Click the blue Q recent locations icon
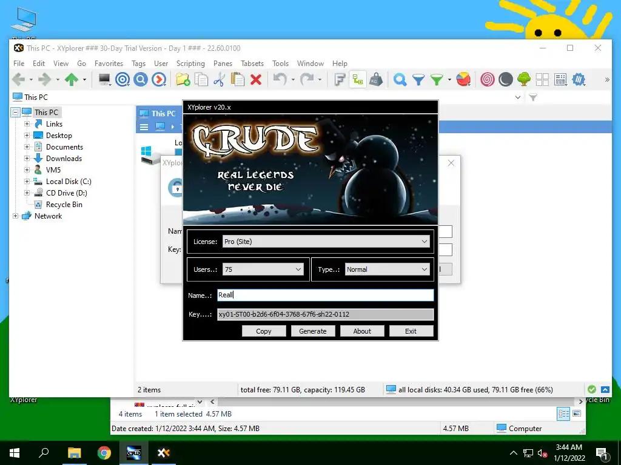This screenshot has height=465, width=621. [x=141, y=79]
